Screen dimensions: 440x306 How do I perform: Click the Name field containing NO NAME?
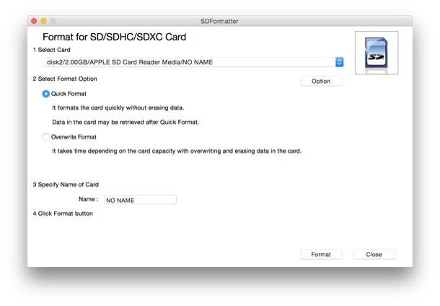click(x=141, y=200)
